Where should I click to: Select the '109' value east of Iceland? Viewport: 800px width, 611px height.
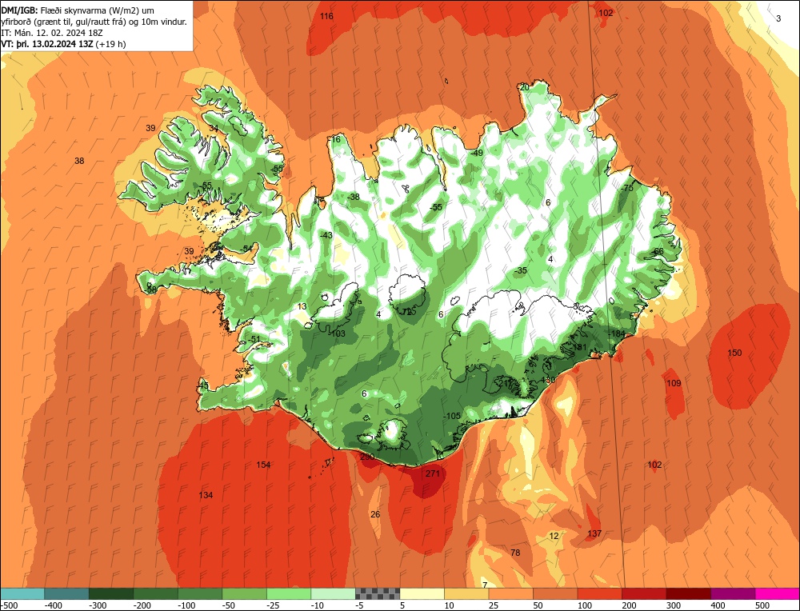(674, 383)
